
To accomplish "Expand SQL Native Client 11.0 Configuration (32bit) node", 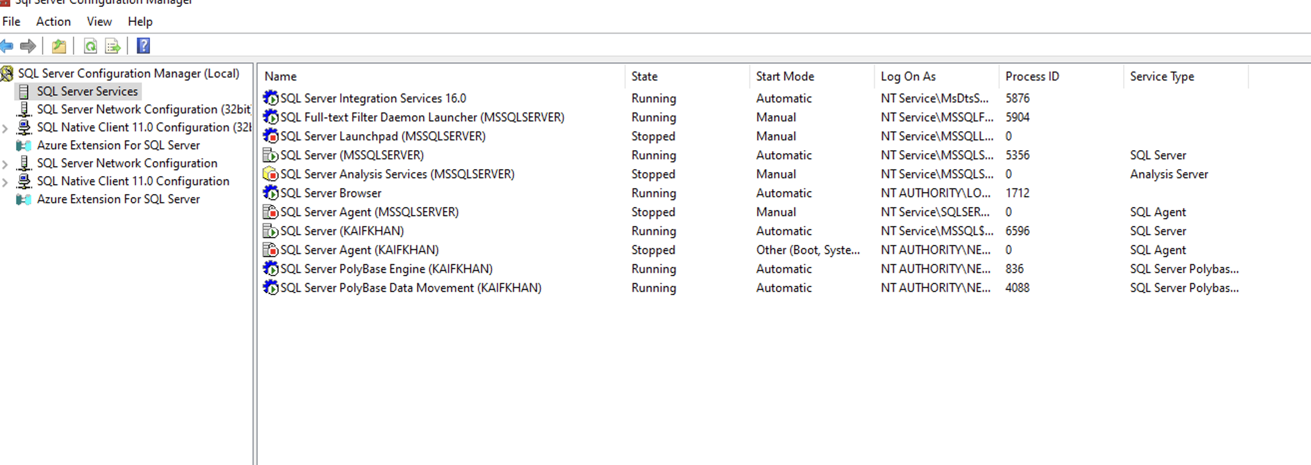I will 5,128.
